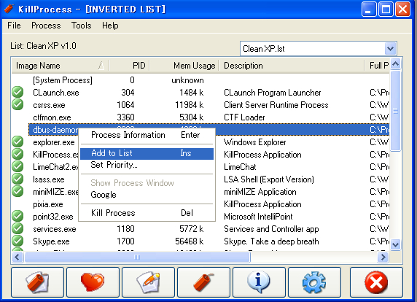The image size is (417, 302).
Task: Click description 'Client Server Runtime Process'
Action: tap(276, 105)
